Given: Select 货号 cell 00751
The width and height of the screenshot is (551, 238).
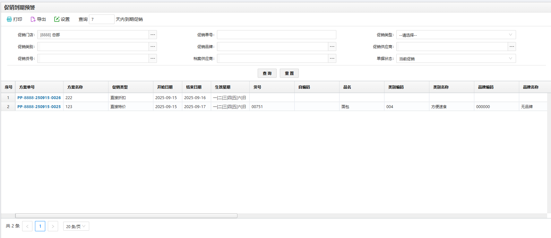Looking at the screenshot, I should pos(272,106).
